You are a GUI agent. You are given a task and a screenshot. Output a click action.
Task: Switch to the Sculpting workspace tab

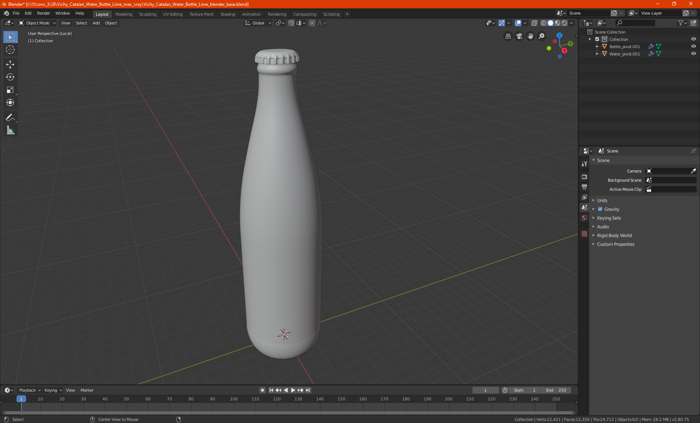(x=147, y=14)
